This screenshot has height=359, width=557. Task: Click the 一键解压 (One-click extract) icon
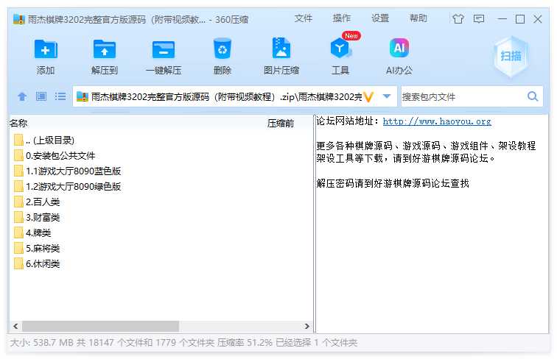pos(164,49)
